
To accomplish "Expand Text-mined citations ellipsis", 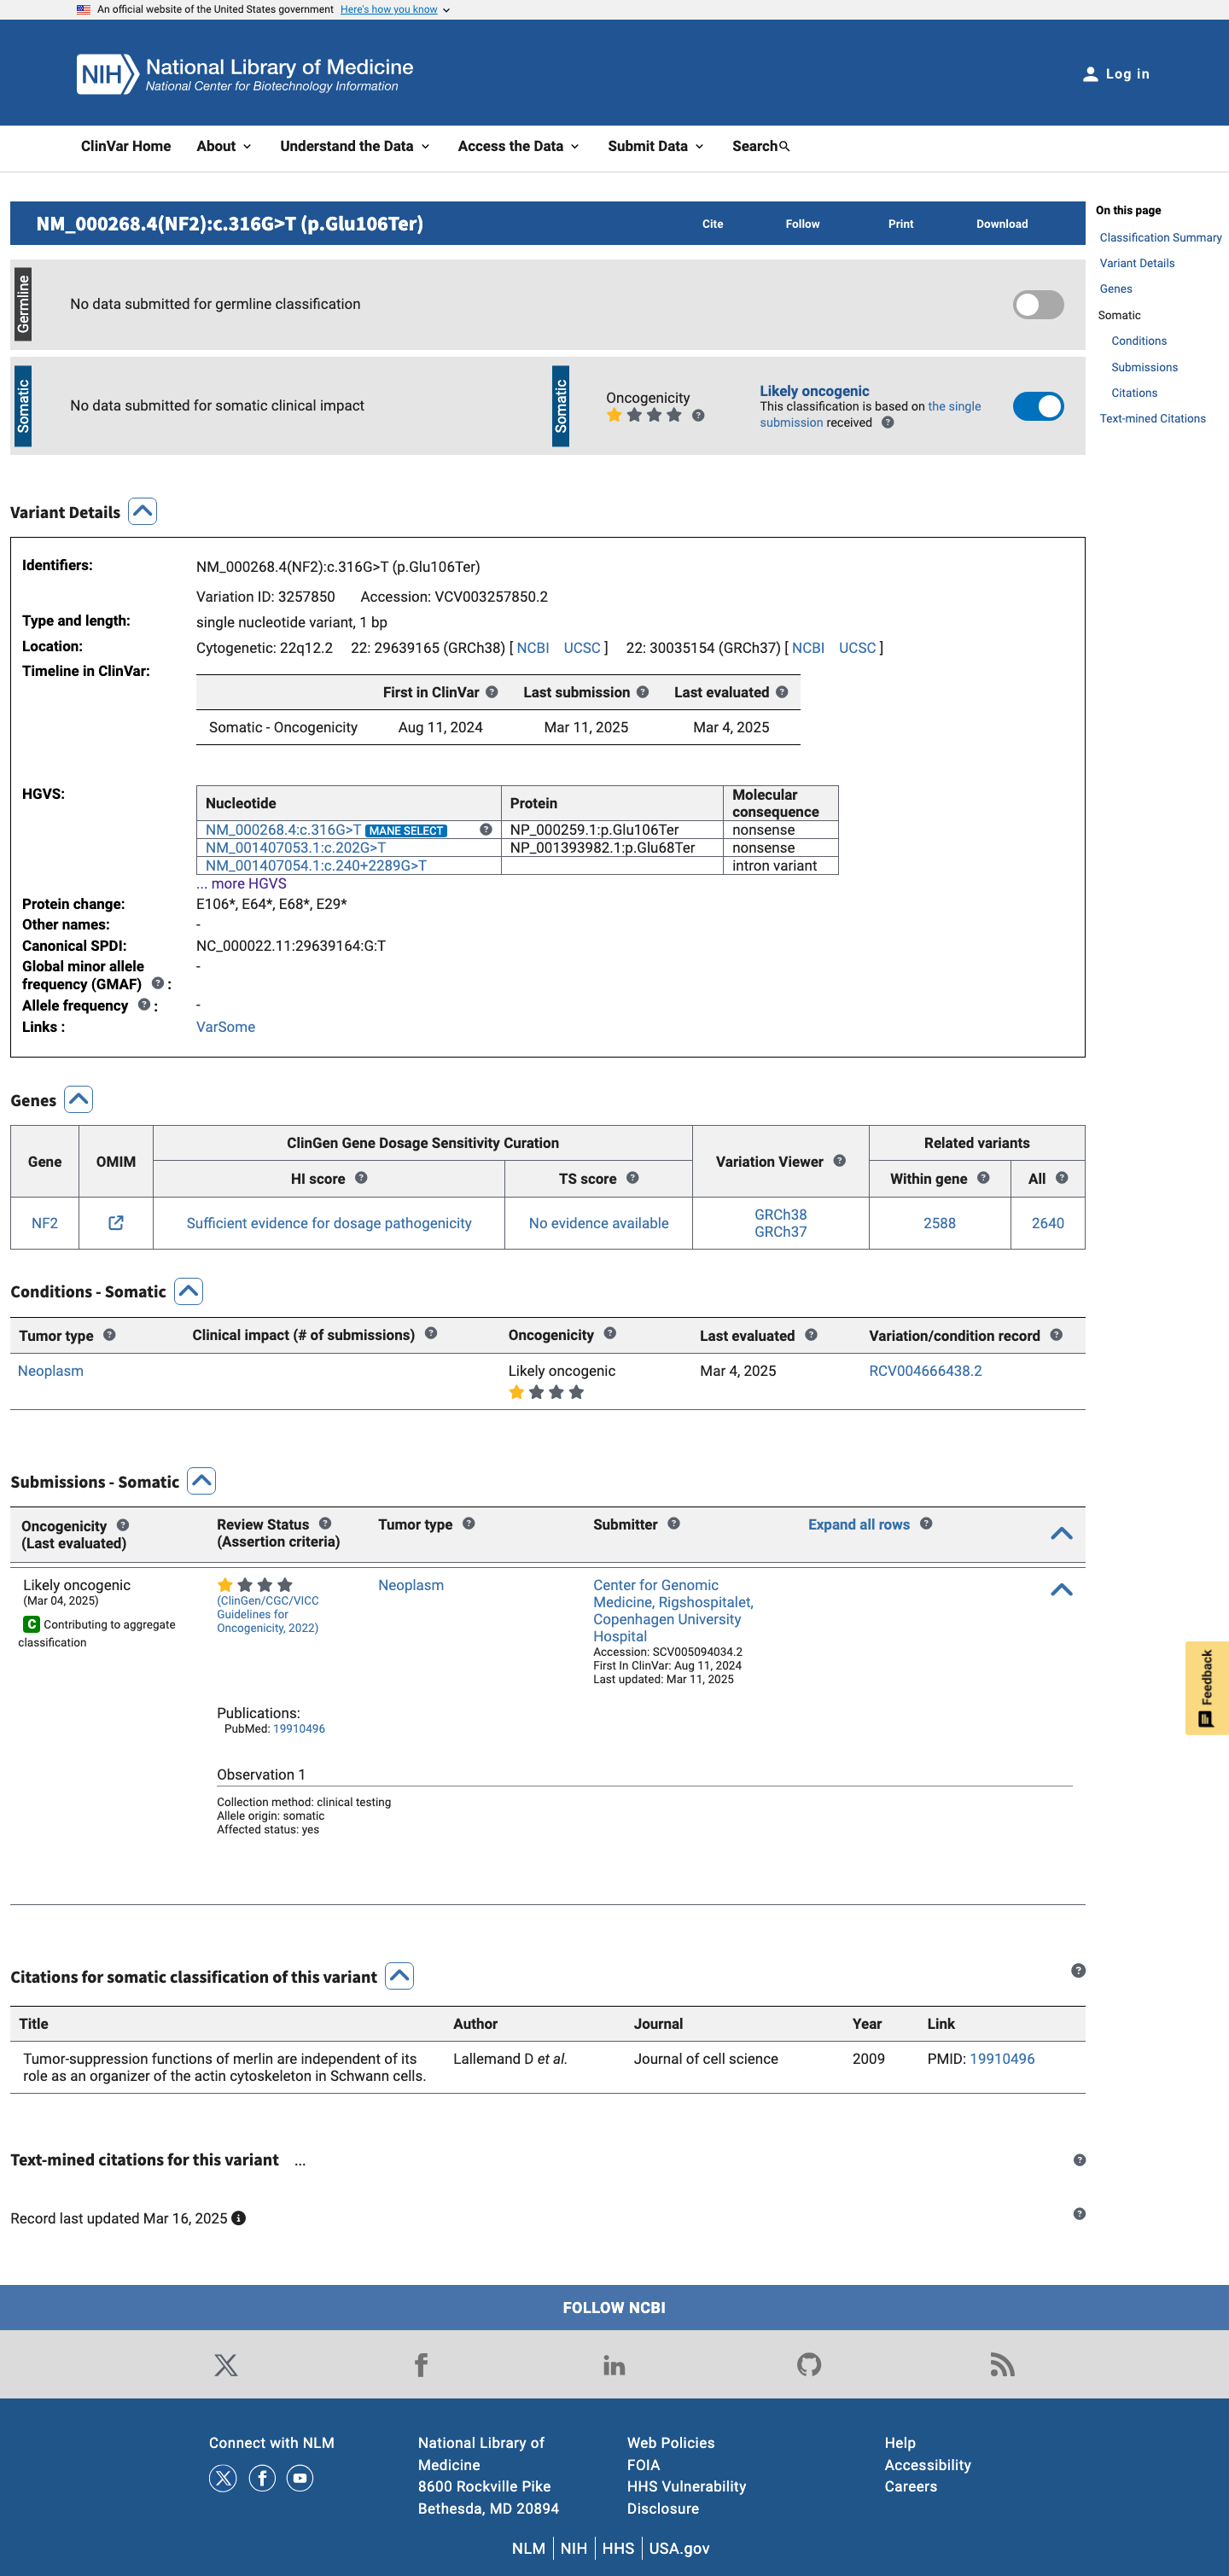I will [300, 2162].
